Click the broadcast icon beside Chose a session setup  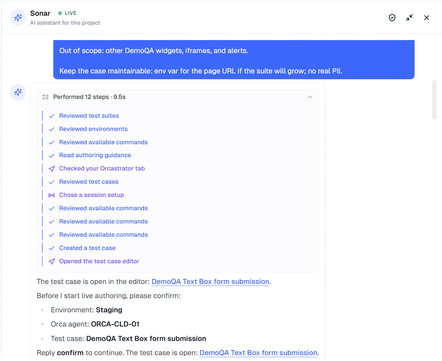[52, 195]
